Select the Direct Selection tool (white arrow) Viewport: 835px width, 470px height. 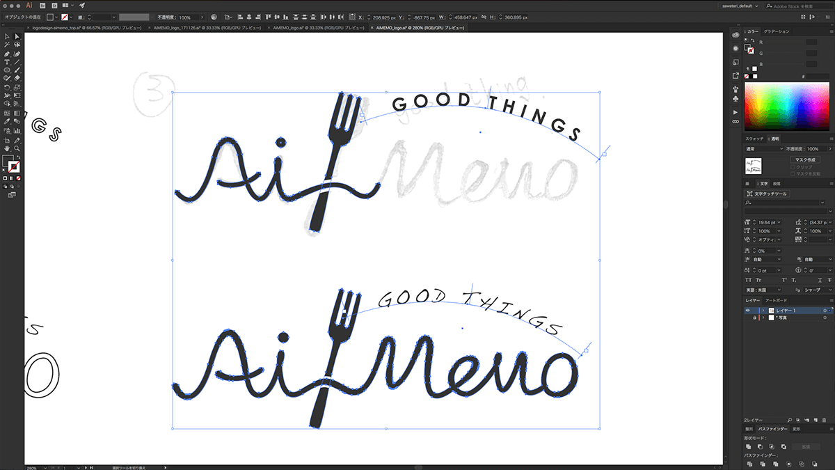click(17, 36)
